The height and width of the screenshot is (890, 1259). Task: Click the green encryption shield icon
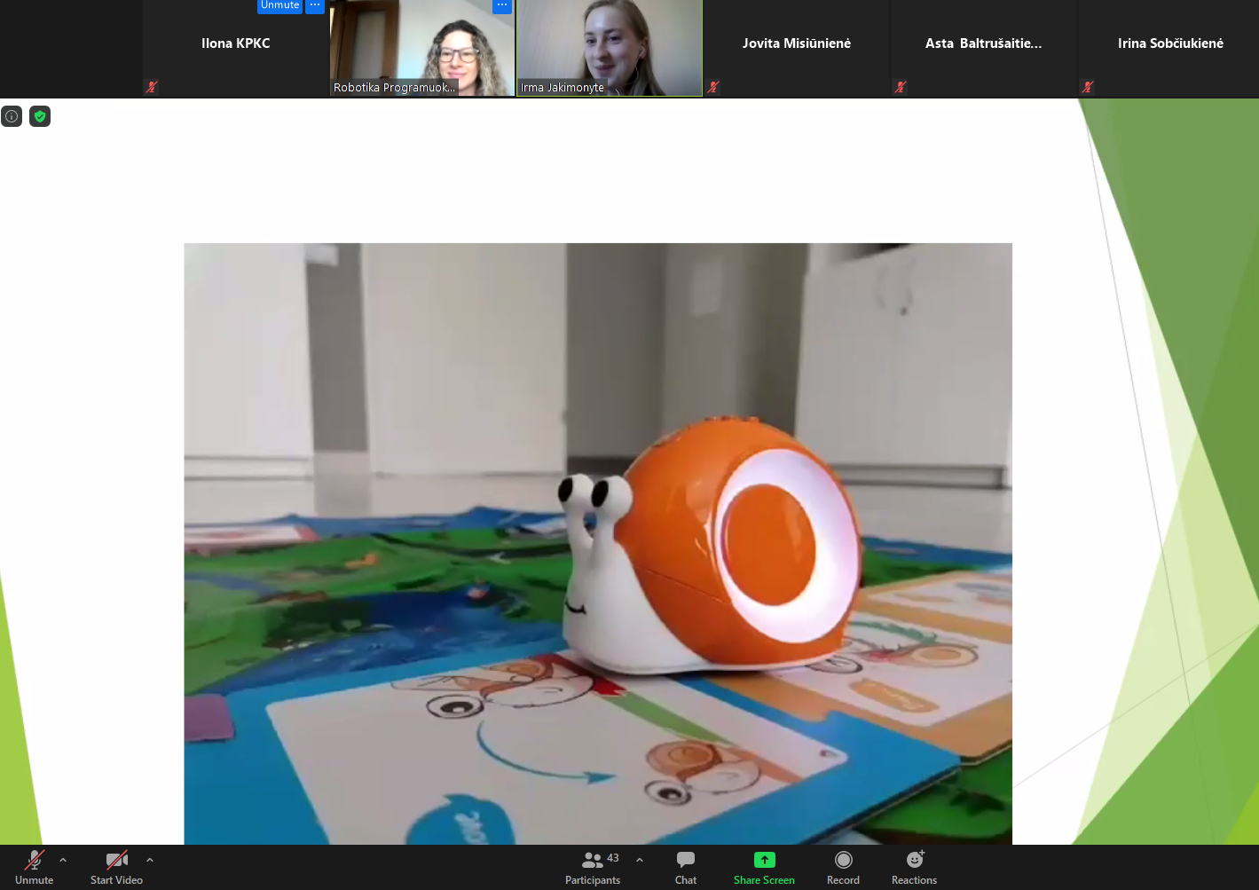40,116
